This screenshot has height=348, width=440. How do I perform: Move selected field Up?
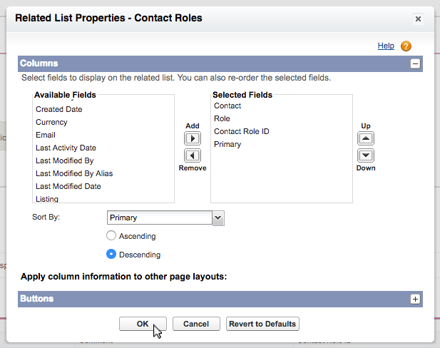coord(366,138)
